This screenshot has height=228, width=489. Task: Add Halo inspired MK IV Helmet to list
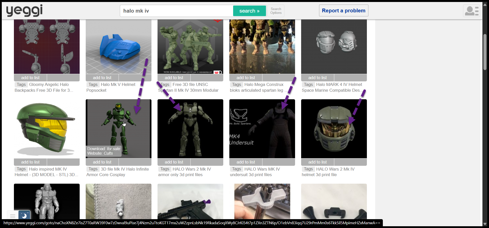30,162
